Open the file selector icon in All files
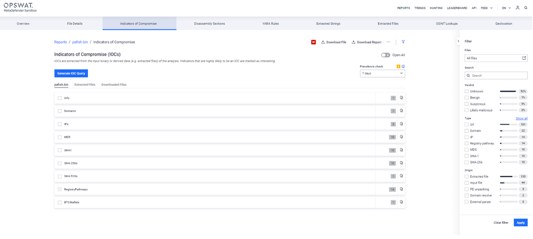The image size is (533, 239). coord(524,58)
